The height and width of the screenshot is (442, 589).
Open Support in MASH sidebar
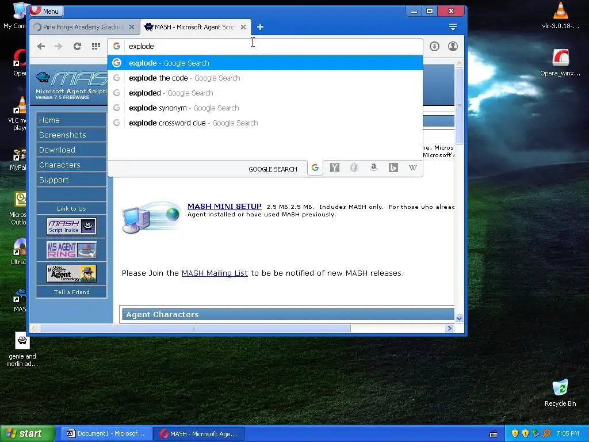pos(71,180)
